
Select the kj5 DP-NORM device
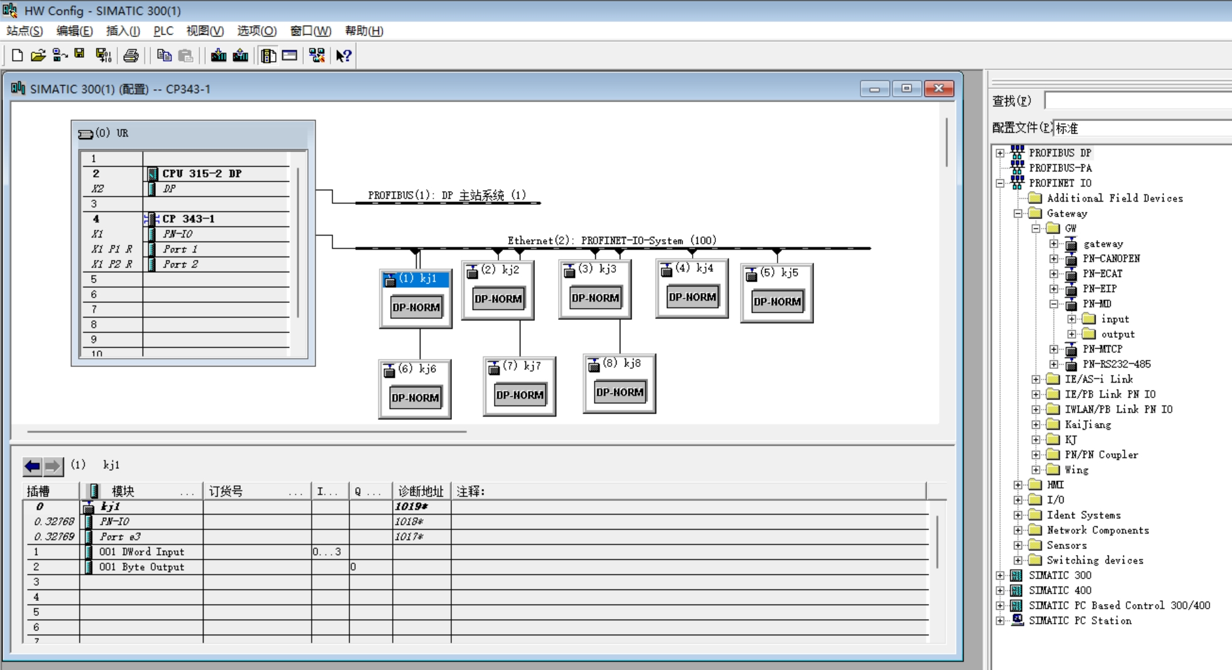click(x=777, y=293)
